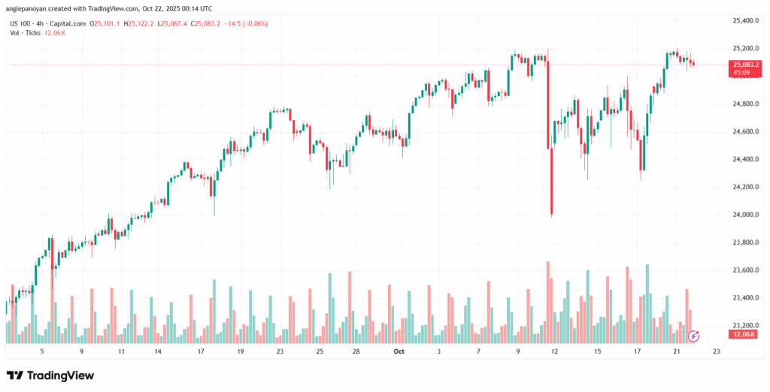Select the Vol · Ticks indicator legend
The width and height of the screenshot is (770, 392).
coord(26,34)
